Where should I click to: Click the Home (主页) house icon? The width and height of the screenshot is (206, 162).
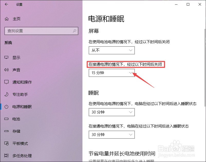click(7, 19)
